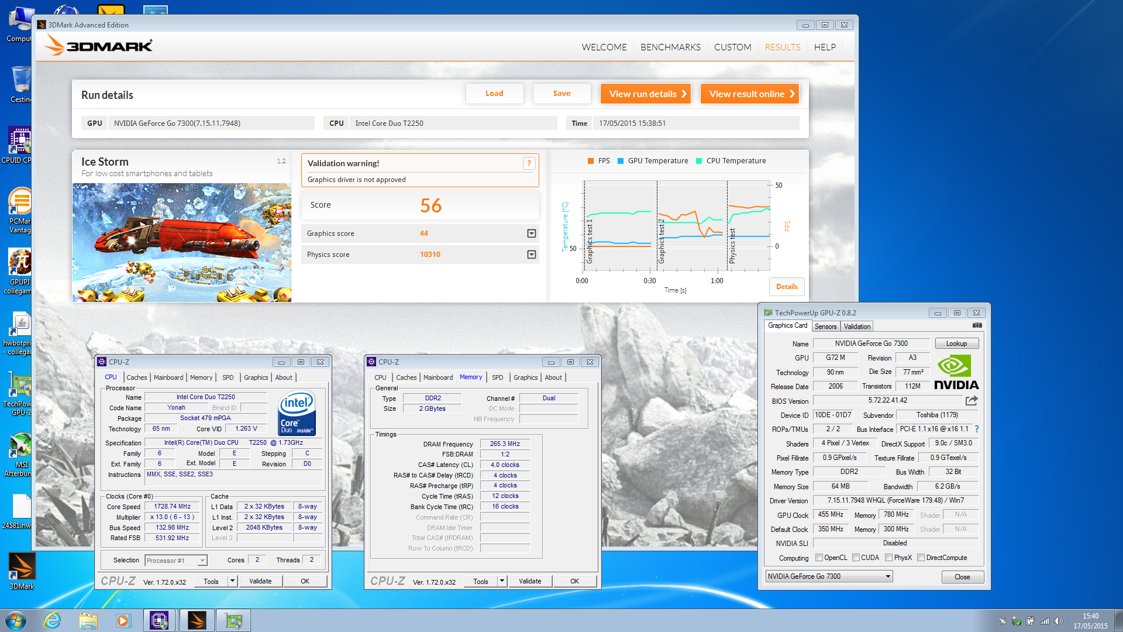
Task: Open the HELP section in 3DMark
Action: (825, 47)
